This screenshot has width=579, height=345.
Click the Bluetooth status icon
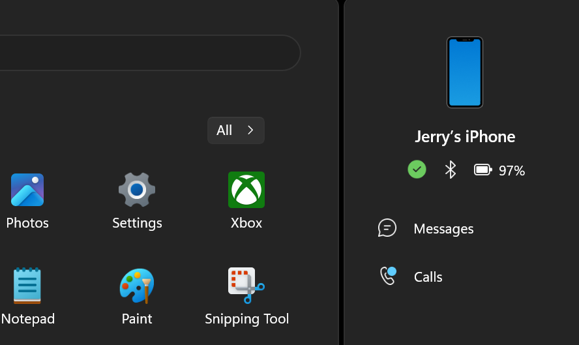coord(451,170)
